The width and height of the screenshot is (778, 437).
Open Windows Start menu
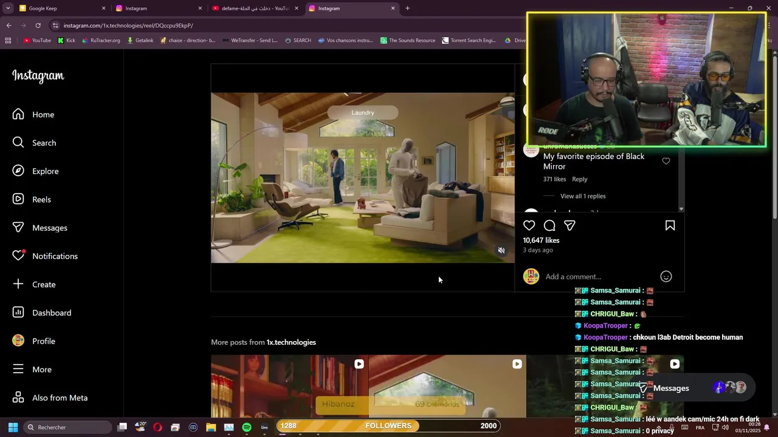pyautogui.click(x=13, y=427)
